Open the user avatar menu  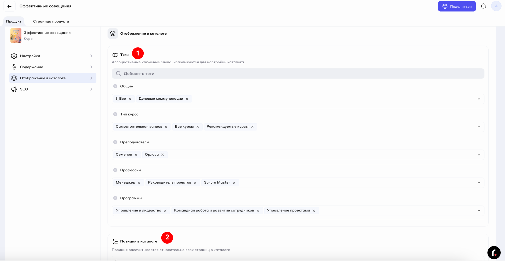pos(496,6)
